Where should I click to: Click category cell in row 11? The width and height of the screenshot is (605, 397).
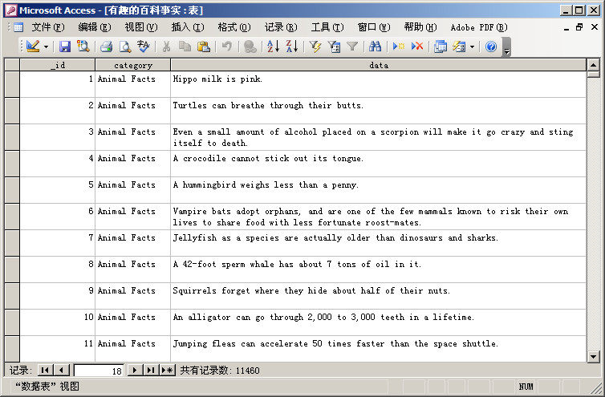[x=132, y=349]
